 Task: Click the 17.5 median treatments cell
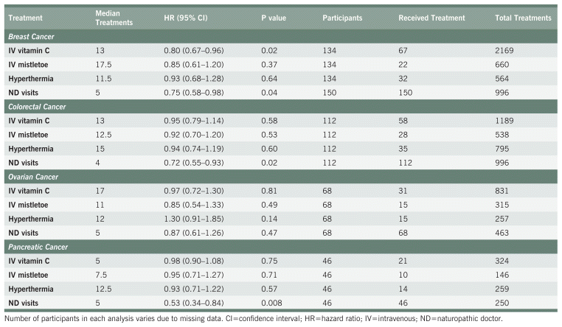point(104,65)
